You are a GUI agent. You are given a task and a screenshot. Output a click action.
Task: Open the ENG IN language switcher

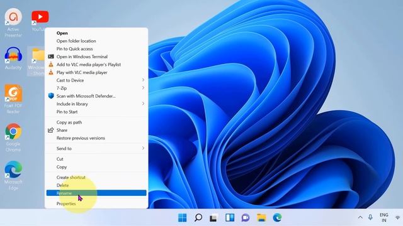coord(384,218)
